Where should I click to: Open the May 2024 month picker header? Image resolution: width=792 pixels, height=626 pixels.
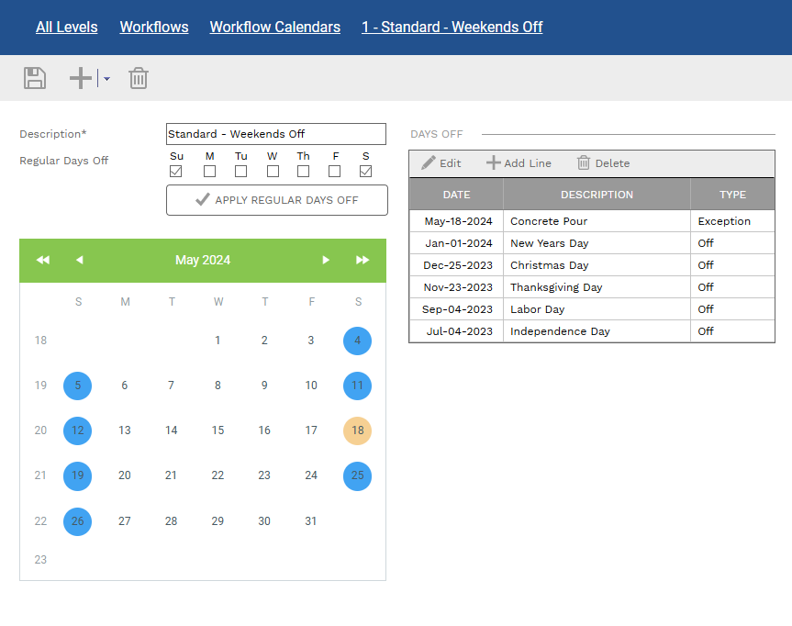click(x=203, y=261)
